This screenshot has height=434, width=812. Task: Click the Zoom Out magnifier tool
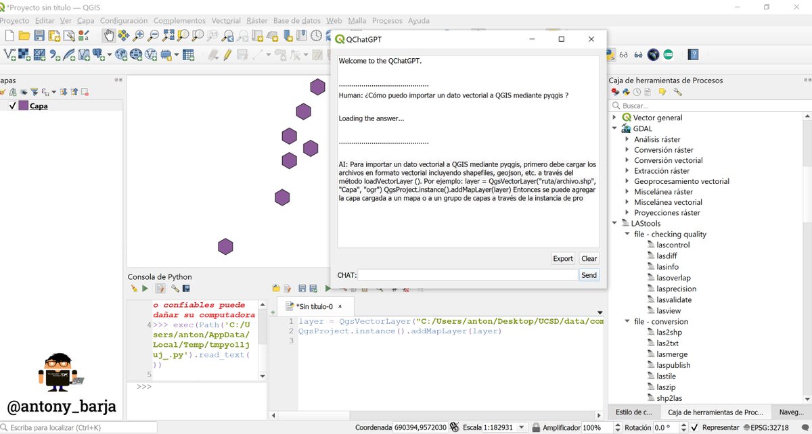pyautogui.click(x=154, y=35)
